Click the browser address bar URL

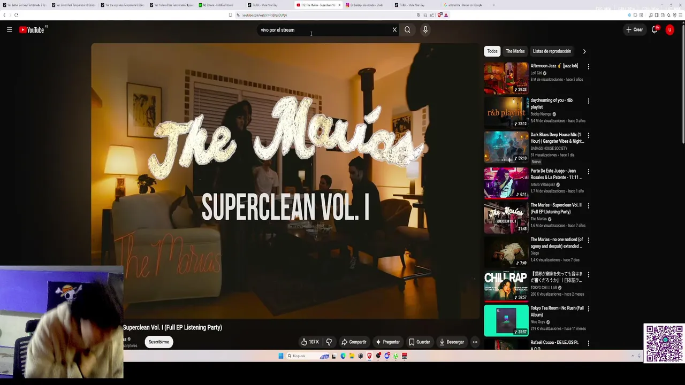click(264, 15)
